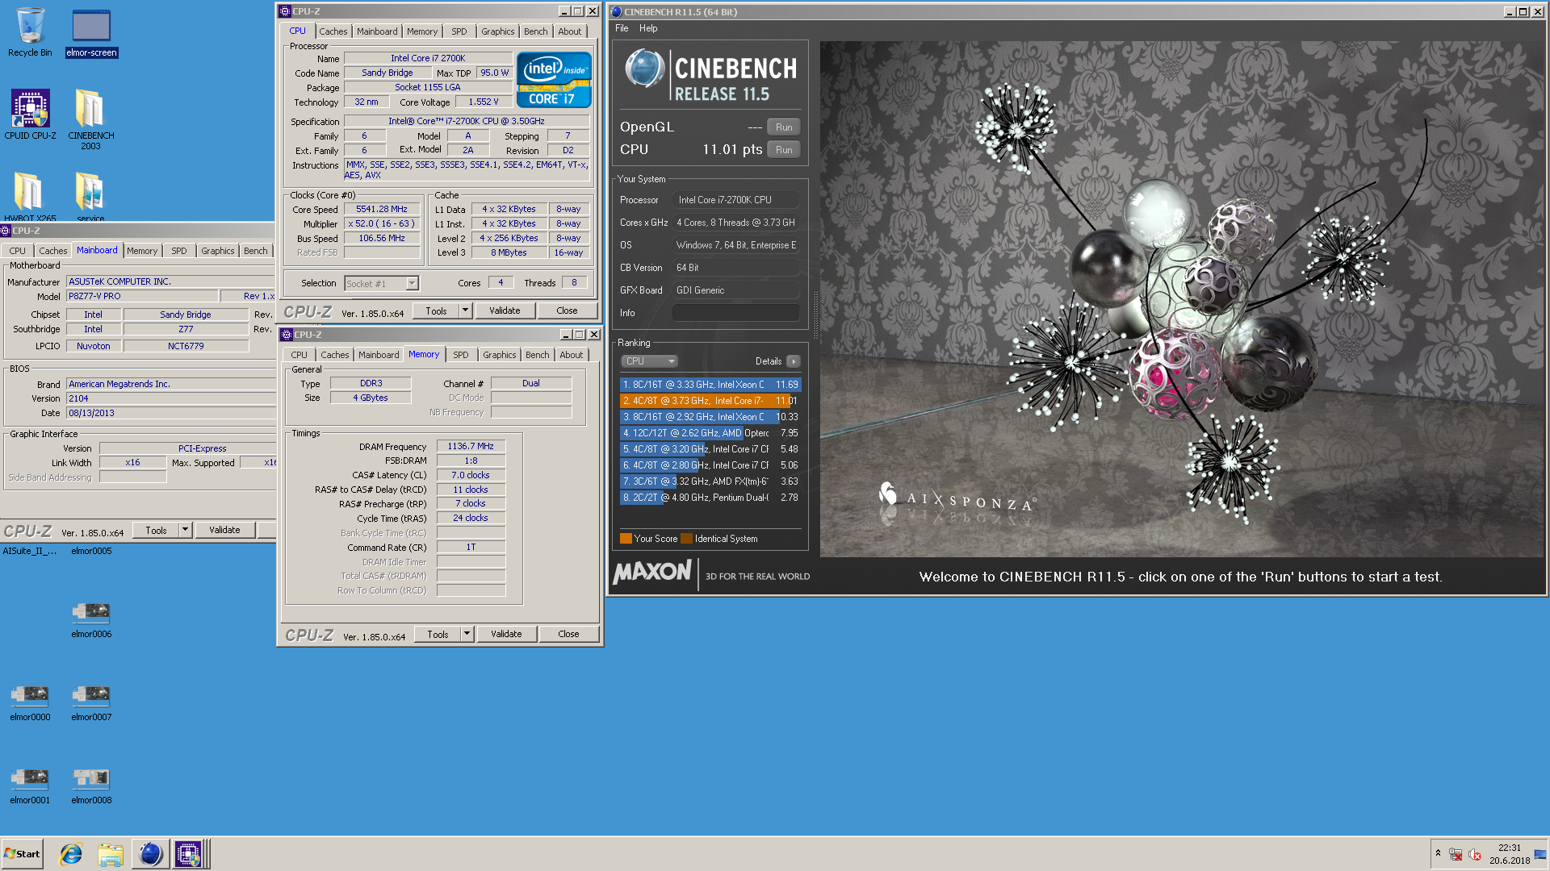Image resolution: width=1550 pixels, height=871 pixels.
Task: Select ranking row 8 Pentium Dual 2.78
Action: pyautogui.click(x=710, y=498)
